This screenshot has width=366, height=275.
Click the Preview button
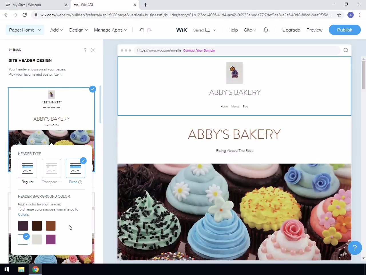coord(314,30)
